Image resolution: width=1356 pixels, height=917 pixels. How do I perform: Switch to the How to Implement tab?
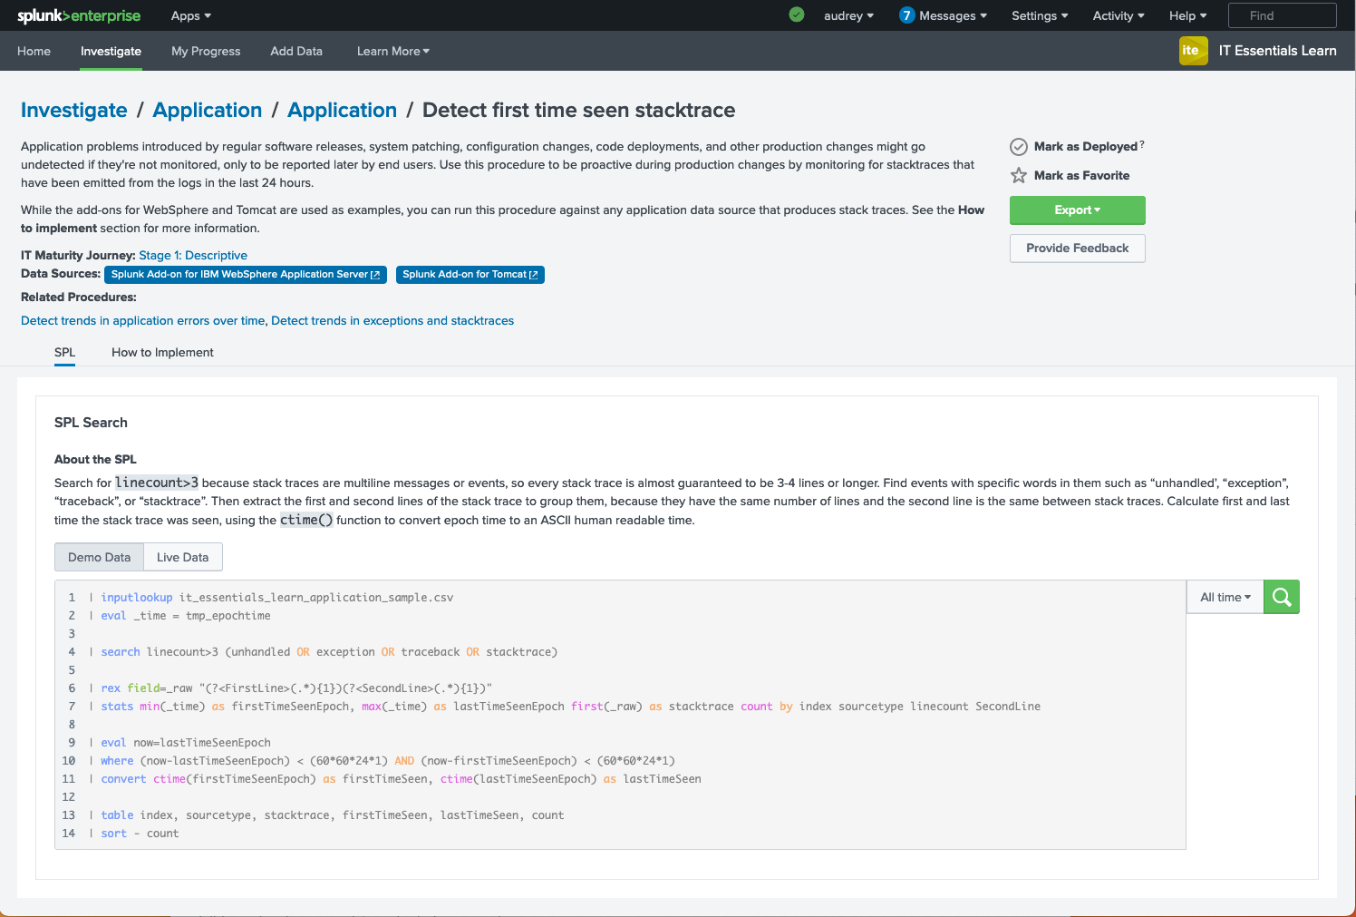point(162,352)
